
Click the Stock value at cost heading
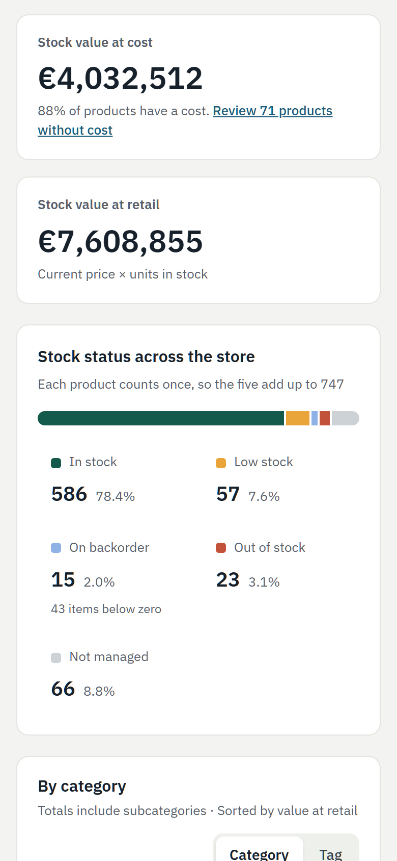[x=95, y=42]
